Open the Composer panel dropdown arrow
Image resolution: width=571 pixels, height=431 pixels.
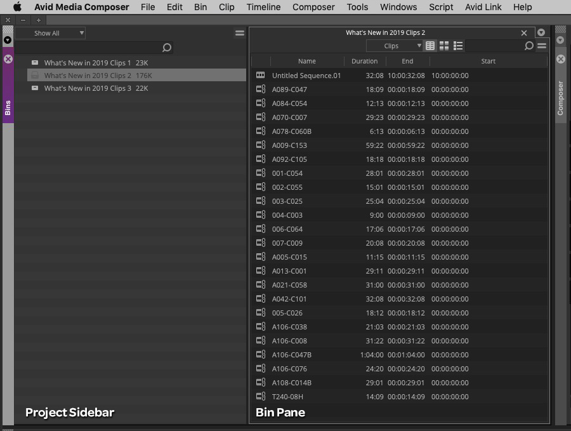[x=560, y=40]
